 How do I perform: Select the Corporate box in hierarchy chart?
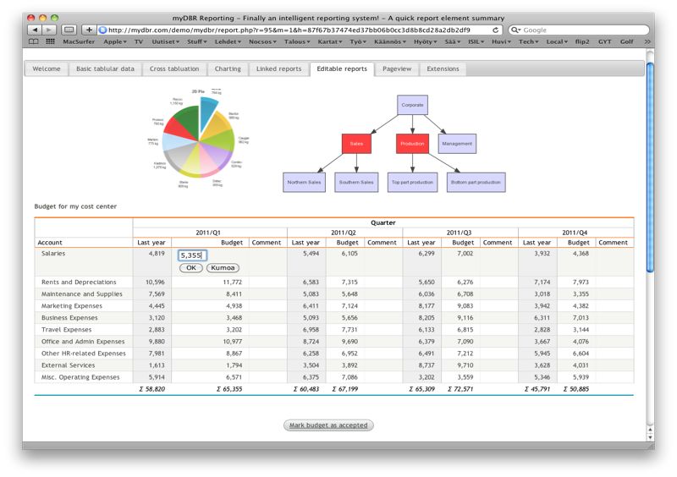(x=412, y=105)
